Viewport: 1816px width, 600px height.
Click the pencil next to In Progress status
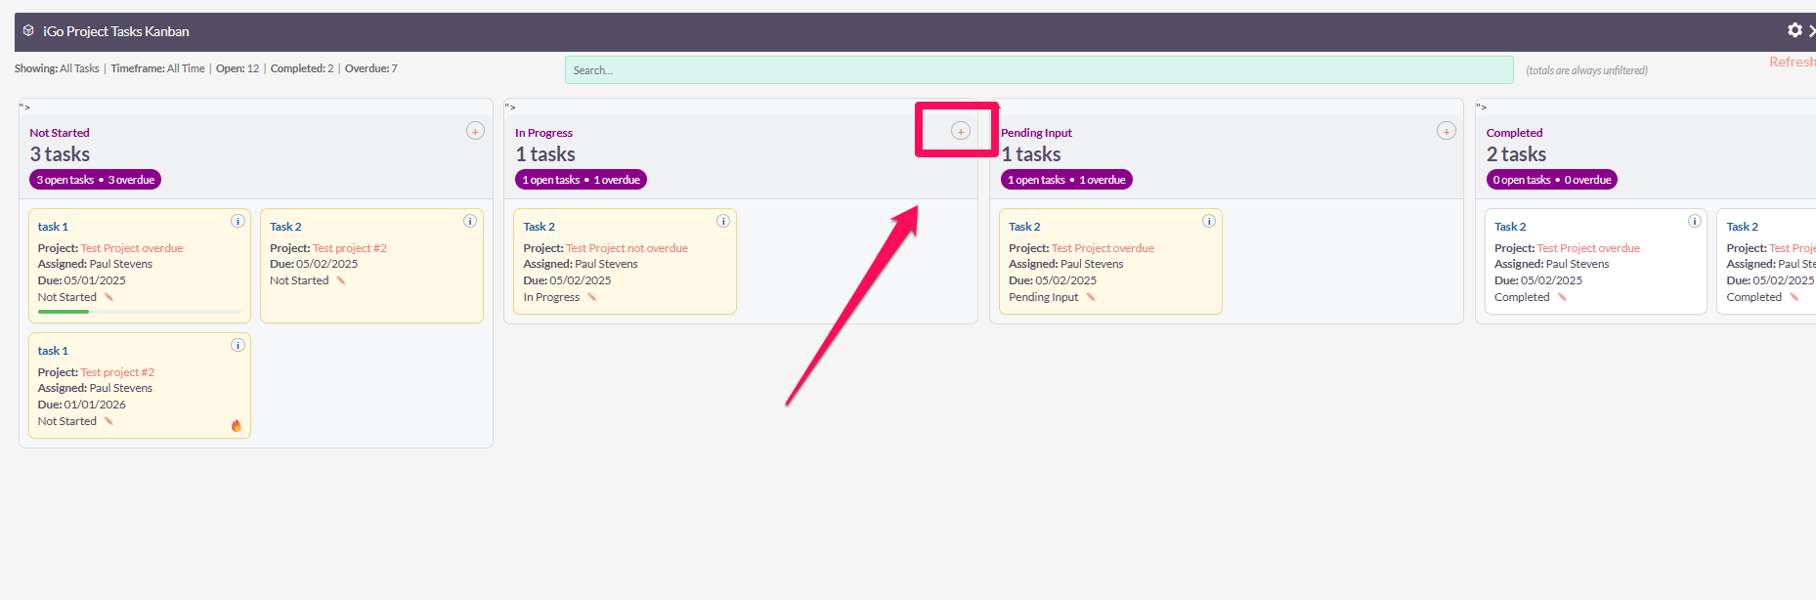click(x=591, y=297)
